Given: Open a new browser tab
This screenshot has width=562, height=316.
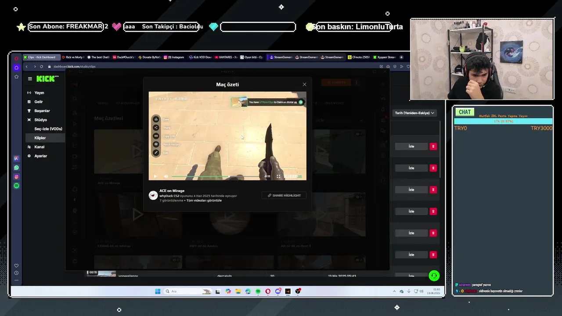Looking at the screenshot, I should [401, 57].
